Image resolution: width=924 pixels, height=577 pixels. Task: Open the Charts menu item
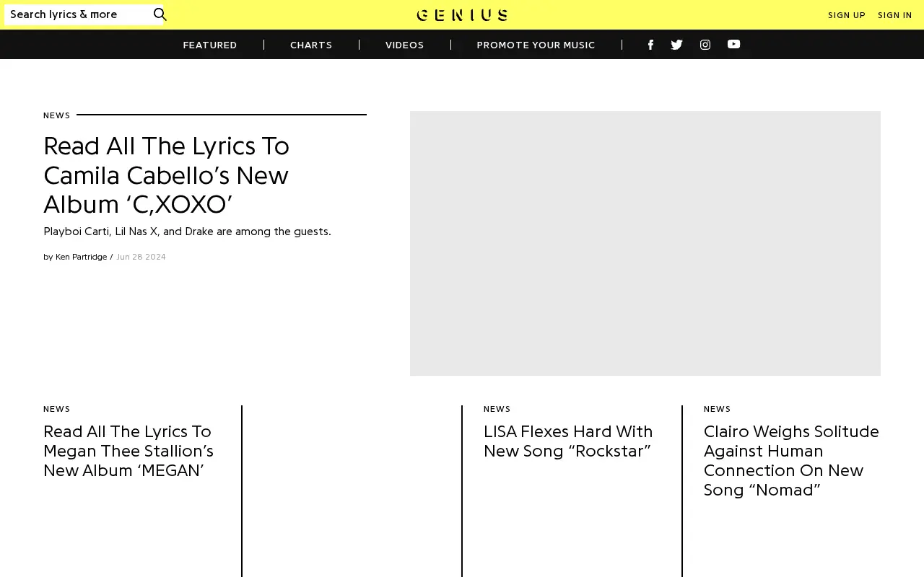click(x=311, y=45)
